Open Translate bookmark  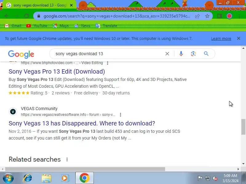click(106, 26)
